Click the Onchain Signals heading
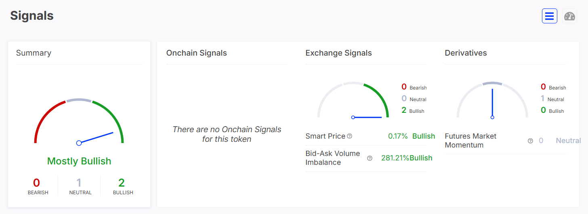 [x=197, y=53]
